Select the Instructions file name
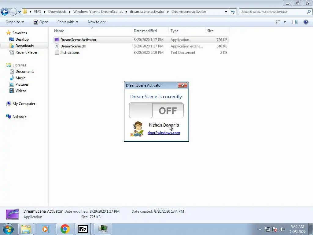 70,53
